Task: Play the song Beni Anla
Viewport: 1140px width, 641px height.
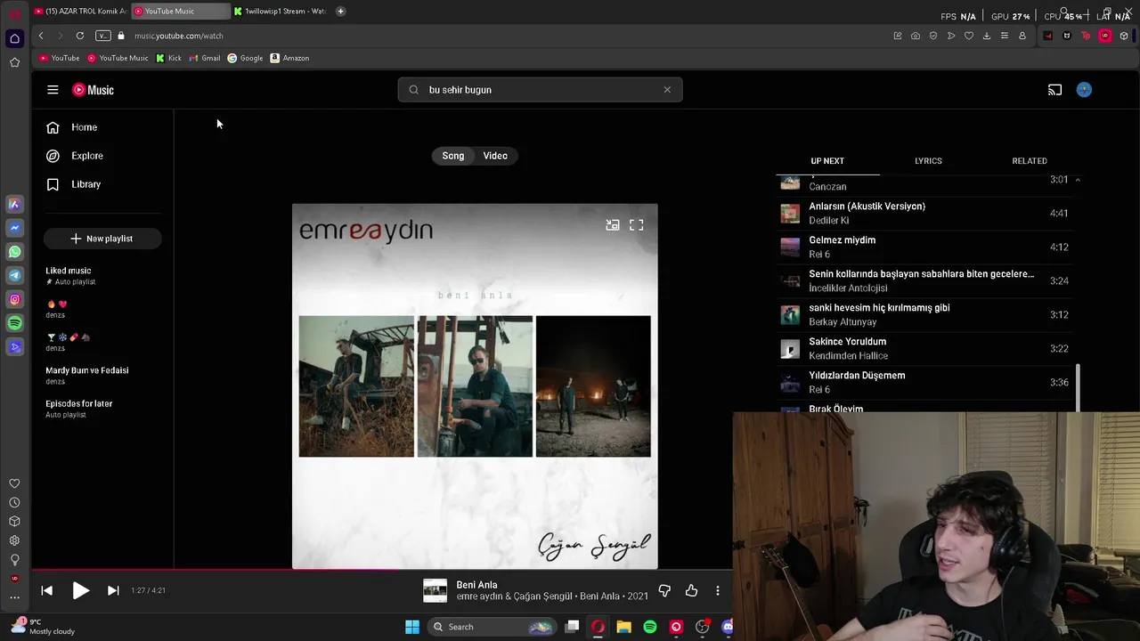Action: click(80, 590)
